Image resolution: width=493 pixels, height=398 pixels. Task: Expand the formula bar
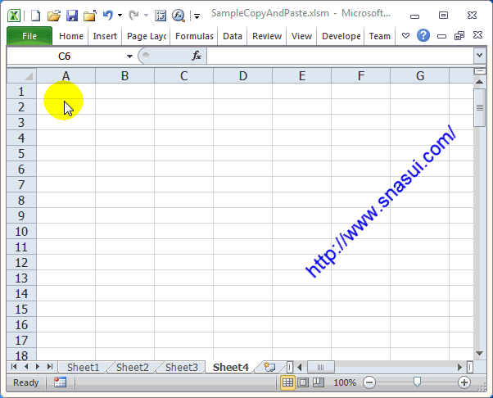[x=480, y=56]
